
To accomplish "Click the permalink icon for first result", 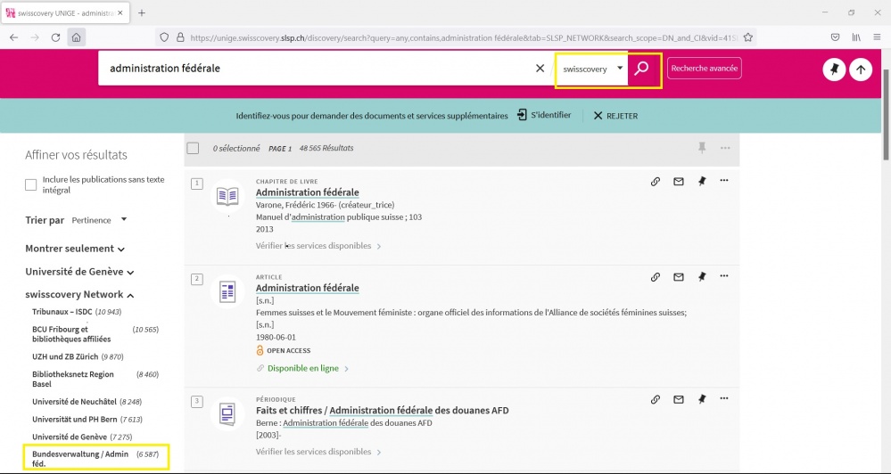I will 655,181.
